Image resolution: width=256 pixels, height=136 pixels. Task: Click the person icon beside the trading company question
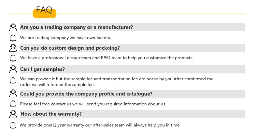13,27
